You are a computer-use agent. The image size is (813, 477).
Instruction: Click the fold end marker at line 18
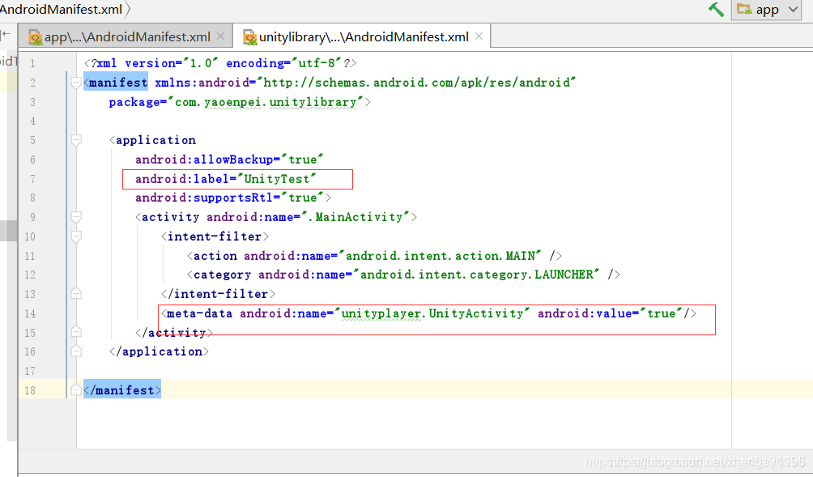pos(75,390)
